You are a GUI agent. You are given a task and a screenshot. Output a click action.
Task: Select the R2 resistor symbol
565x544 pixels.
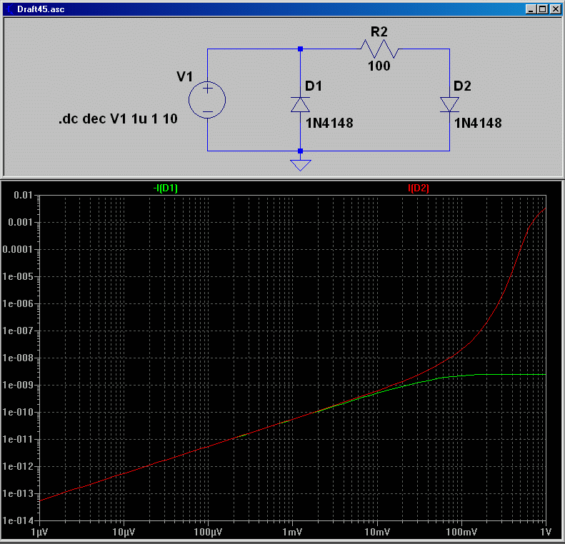pyautogui.click(x=379, y=49)
